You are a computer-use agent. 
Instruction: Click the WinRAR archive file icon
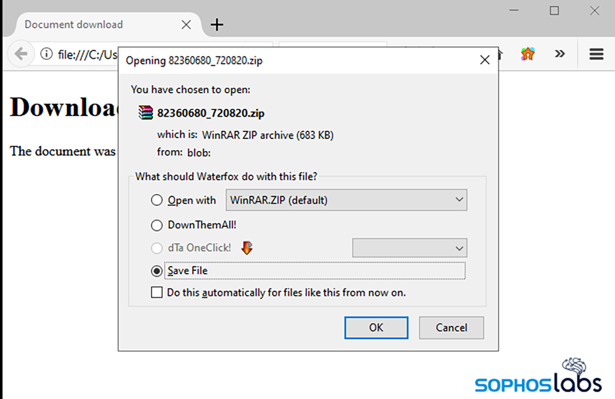tap(146, 113)
